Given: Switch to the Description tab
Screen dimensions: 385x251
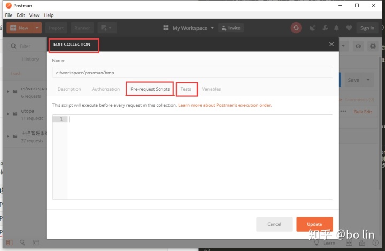Looking at the screenshot, I should (x=69, y=89).
